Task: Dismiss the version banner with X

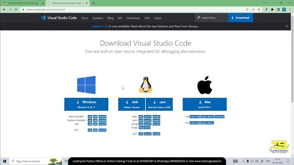Action: tap(287, 27)
